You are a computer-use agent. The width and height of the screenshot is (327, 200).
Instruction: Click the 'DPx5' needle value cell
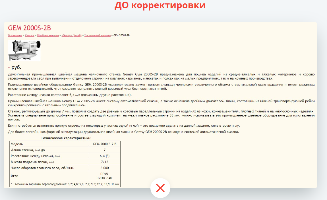105,176
